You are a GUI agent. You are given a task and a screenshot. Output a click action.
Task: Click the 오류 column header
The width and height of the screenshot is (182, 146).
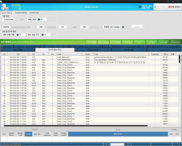(174, 54)
